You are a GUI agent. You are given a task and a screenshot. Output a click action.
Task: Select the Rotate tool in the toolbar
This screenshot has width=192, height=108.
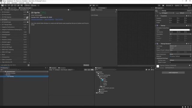coord(9,5)
